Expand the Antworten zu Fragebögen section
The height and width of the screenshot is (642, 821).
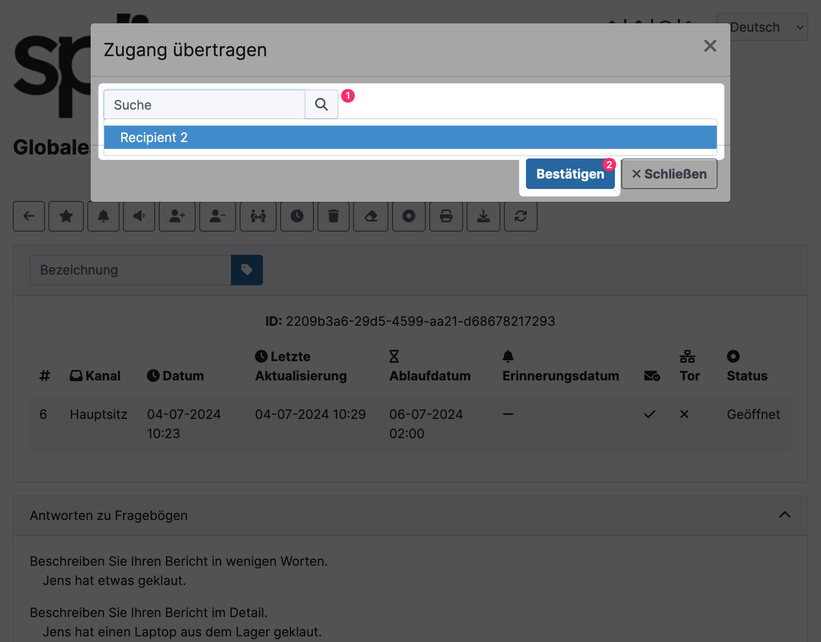(785, 514)
